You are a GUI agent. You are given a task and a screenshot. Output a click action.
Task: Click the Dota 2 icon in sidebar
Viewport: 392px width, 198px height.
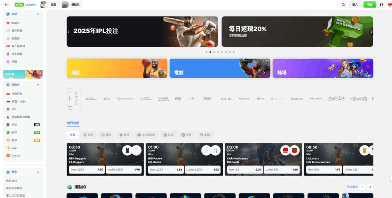[8, 156]
